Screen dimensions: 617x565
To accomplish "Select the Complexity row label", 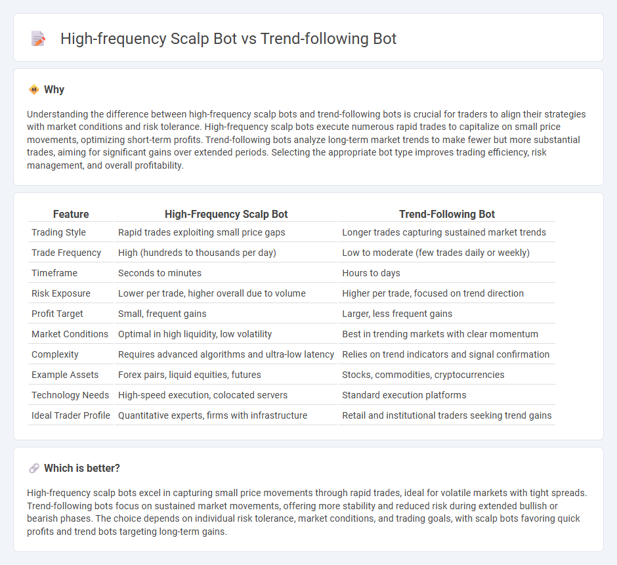I will pos(54,354).
